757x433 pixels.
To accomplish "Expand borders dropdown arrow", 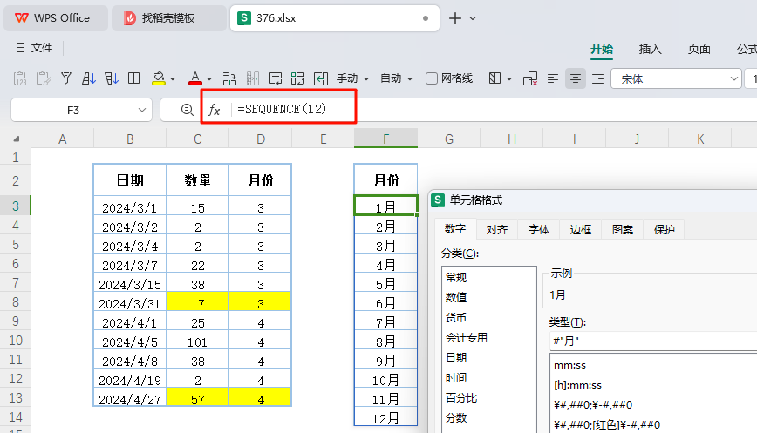I will (x=508, y=78).
